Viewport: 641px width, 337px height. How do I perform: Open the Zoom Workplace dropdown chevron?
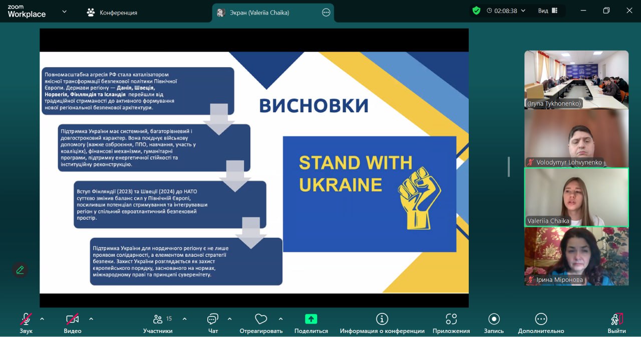(x=64, y=12)
